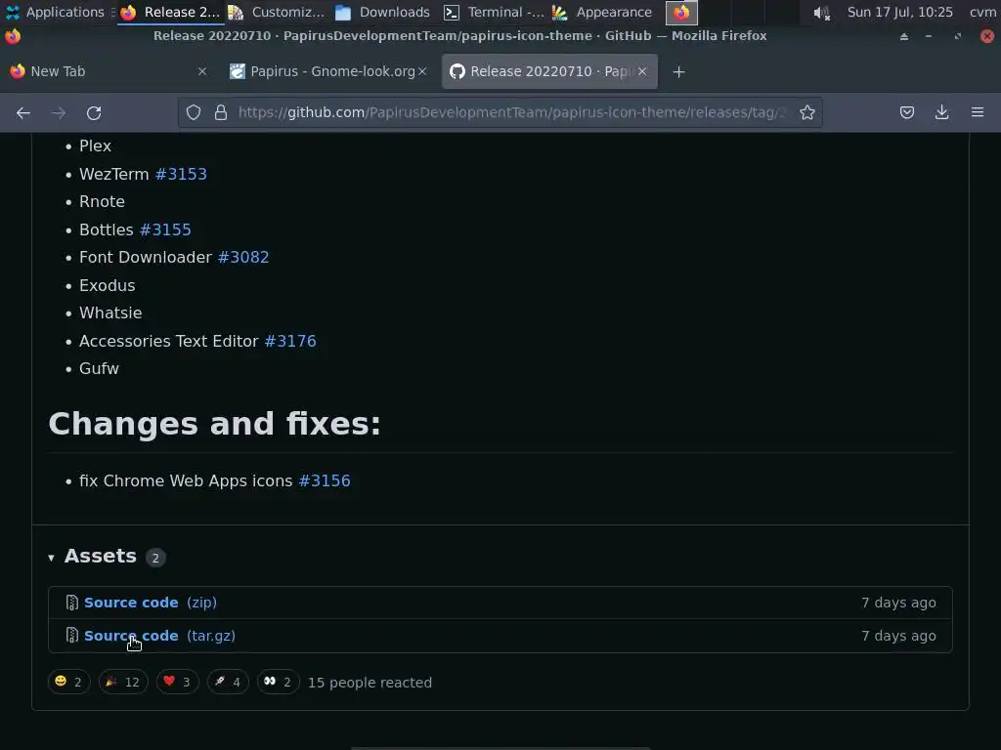Open the clock showing Sun 17 Jul
The width and height of the screenshot is (1001, 750).
click(899, 12)
